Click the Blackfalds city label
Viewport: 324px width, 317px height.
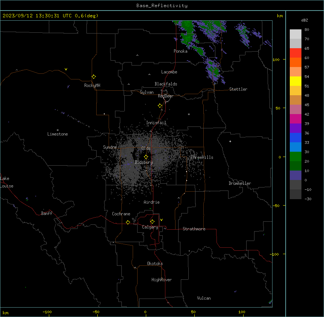166,84
